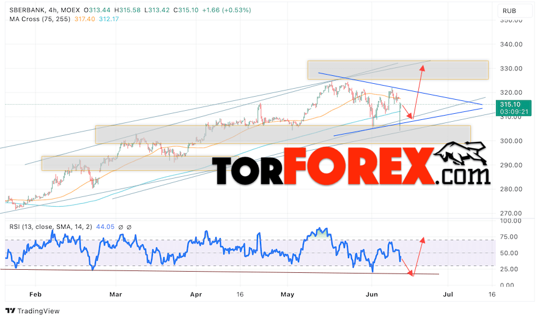This screenshot has width=540, height=320.
Task: Select the gray resistance zone near 330.00
Action: click(x=398, y=70)
